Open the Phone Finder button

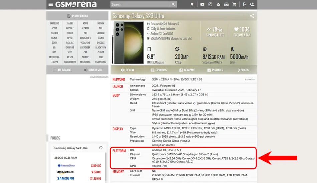(x=77, y=16)
